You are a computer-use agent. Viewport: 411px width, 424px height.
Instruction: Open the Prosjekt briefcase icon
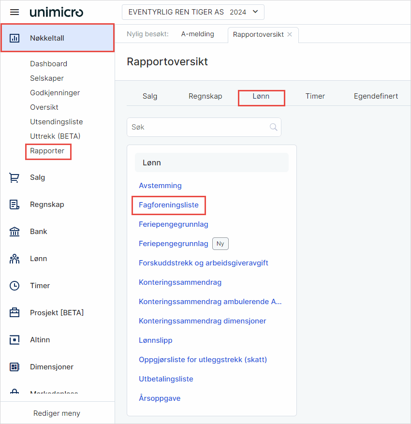click(15, 313)
